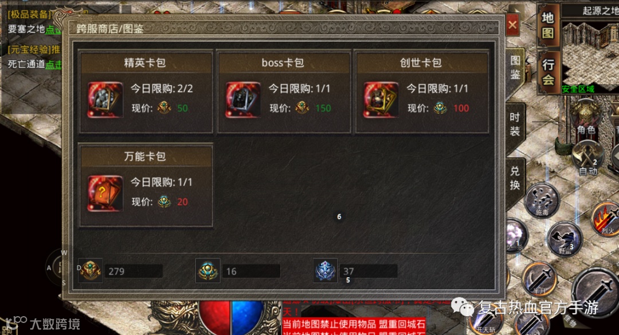The image size is (619, 335).
Task: Click the blue crystal currency icon showing 37
Action: click(326, 270)
